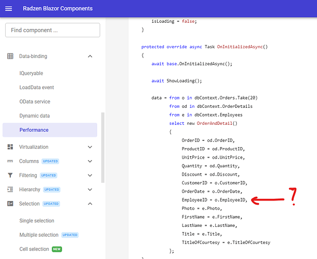
Task: Open the hamburger navigation menu
Action: click(9, 9)
